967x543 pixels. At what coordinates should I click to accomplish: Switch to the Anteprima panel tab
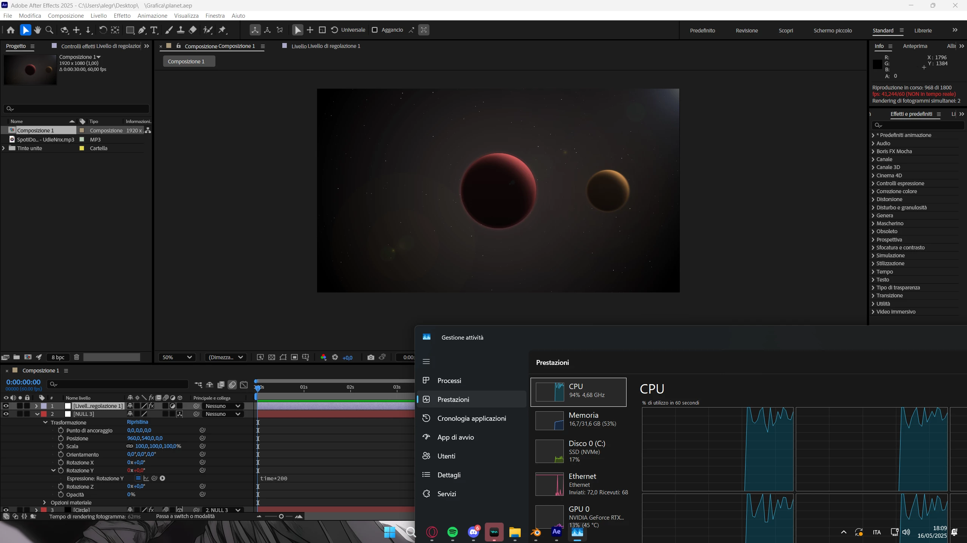coord(915,46)
